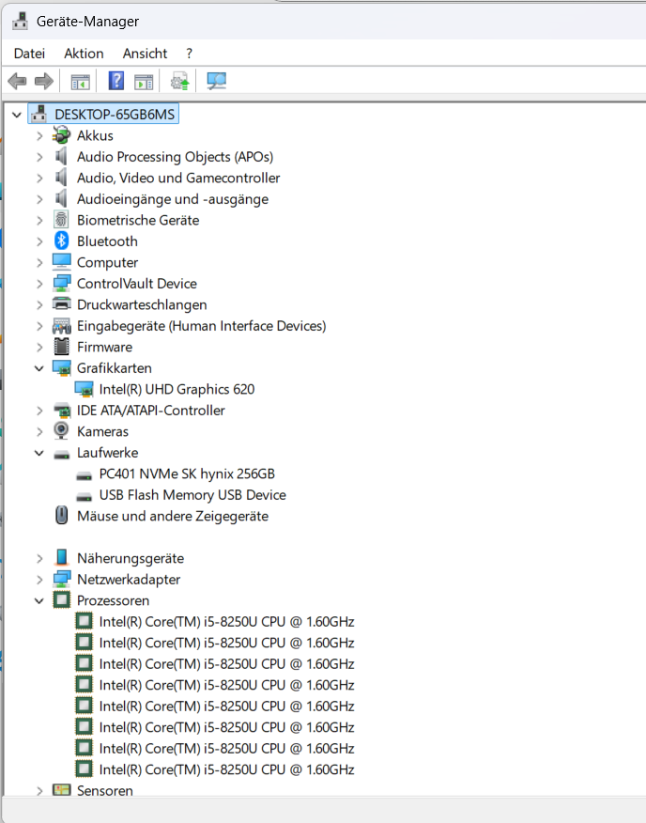
Task: Select the last i5-8250U processor entry
Action: pyautogui.click(x=226, y=769)
